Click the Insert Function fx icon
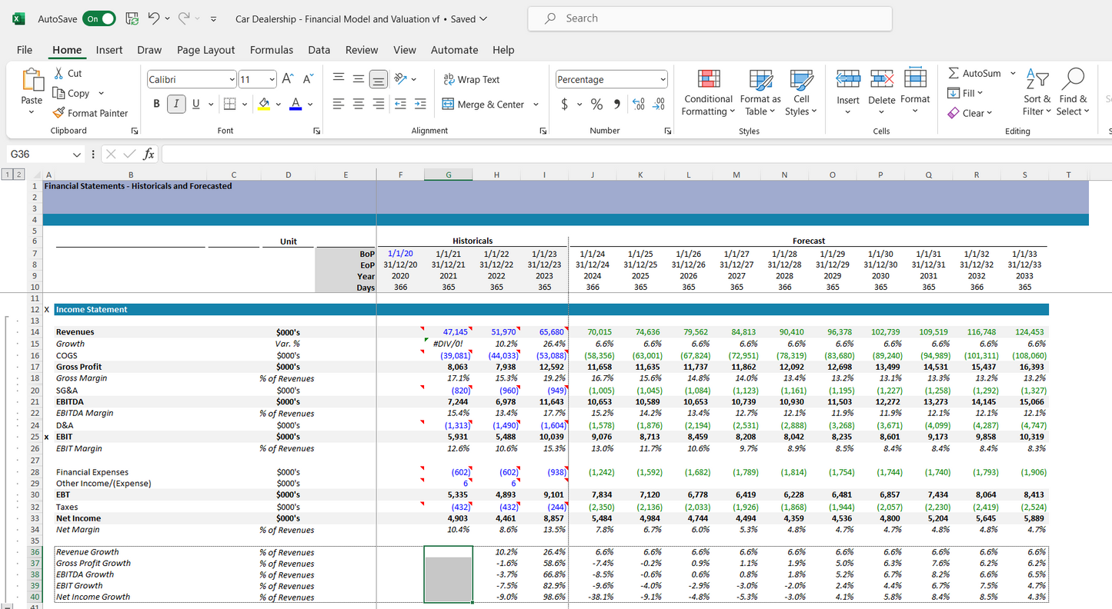The image size is (1112, 609). pyautogui.click(x=149, y=155)
